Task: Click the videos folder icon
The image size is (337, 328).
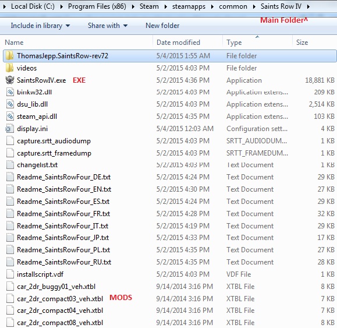Action: click(10, 68)
